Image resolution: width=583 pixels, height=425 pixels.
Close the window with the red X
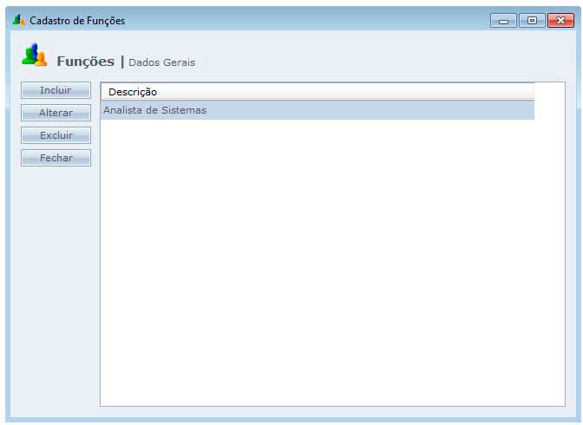(558, 21)
